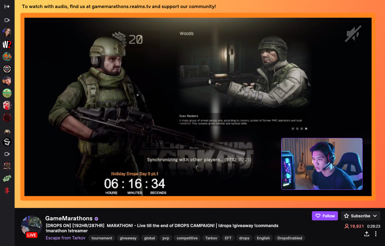Open the Utopia channel avatar
The image size is (385, 246).
coord(7,57)
